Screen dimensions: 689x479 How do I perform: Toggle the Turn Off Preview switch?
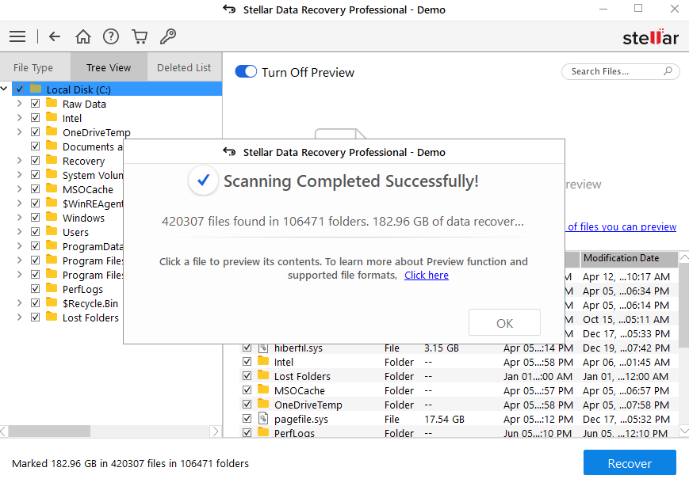pyautogui.click(x=246, y=71)
